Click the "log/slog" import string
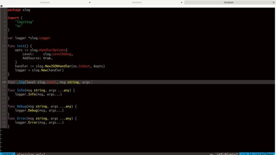The height and width of the screenshot is (155, 276). point(24,22)
